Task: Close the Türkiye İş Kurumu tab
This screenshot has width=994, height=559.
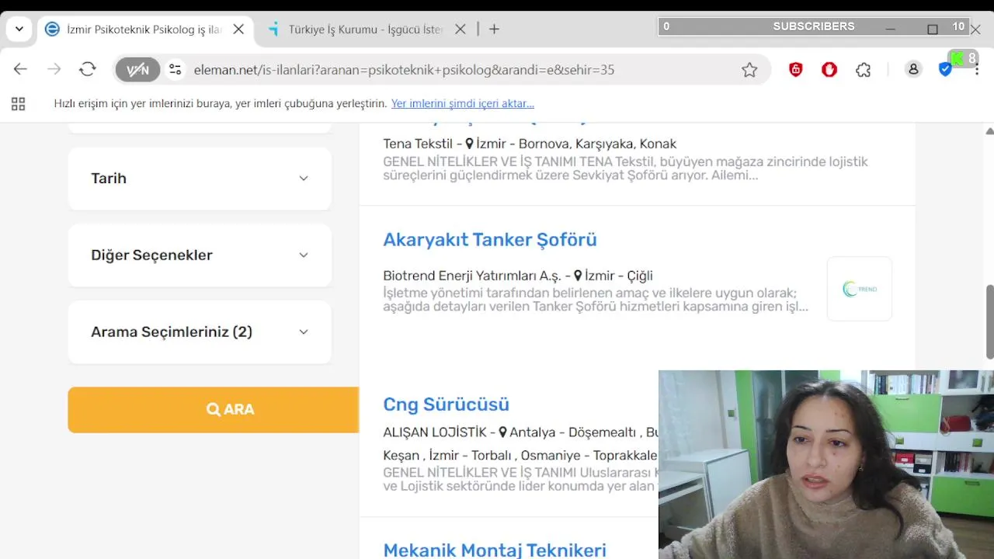Action: [461, 30]
